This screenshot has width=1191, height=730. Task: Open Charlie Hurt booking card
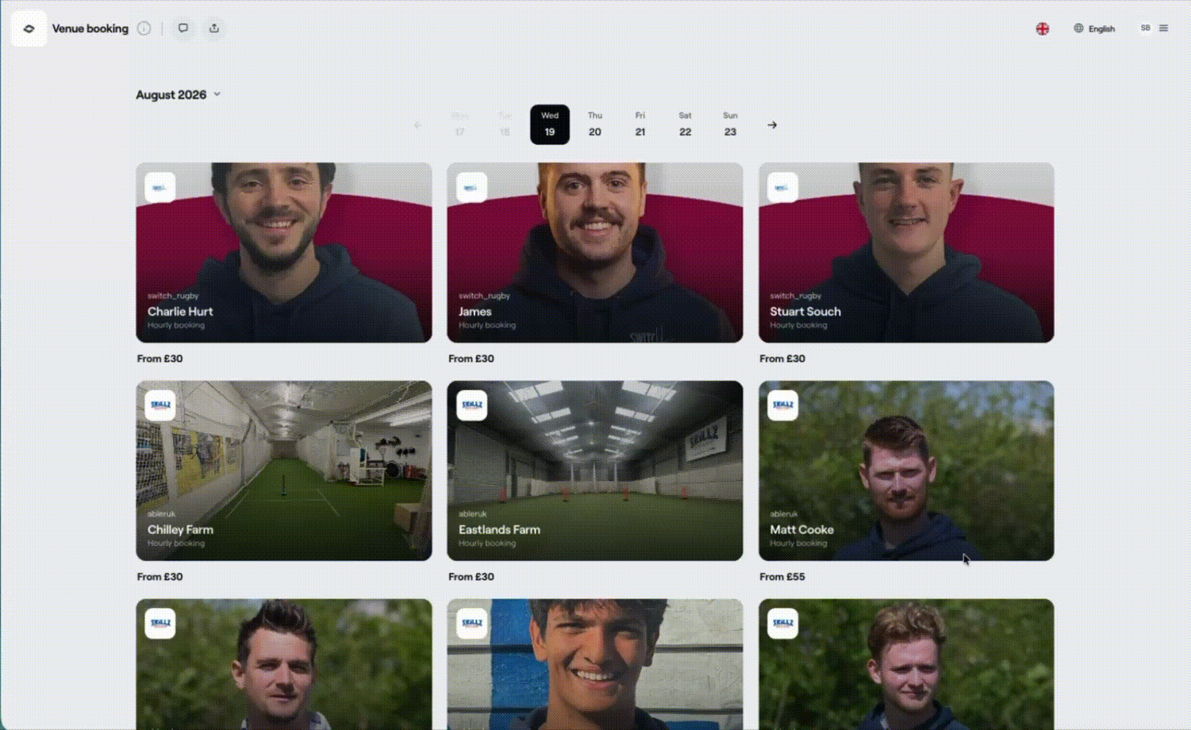[x=284, y=253]
